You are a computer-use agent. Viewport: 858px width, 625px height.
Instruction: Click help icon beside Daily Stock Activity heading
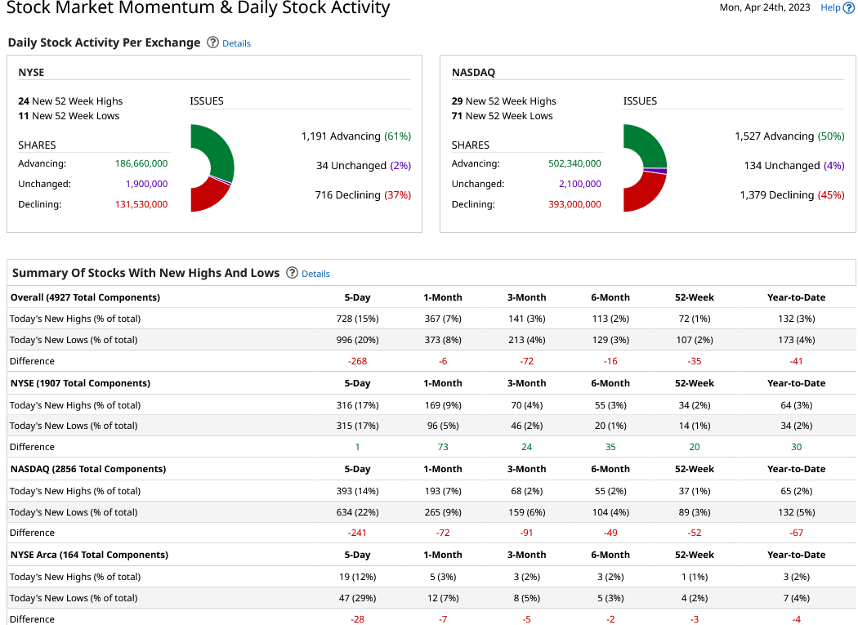pos(212,42)
